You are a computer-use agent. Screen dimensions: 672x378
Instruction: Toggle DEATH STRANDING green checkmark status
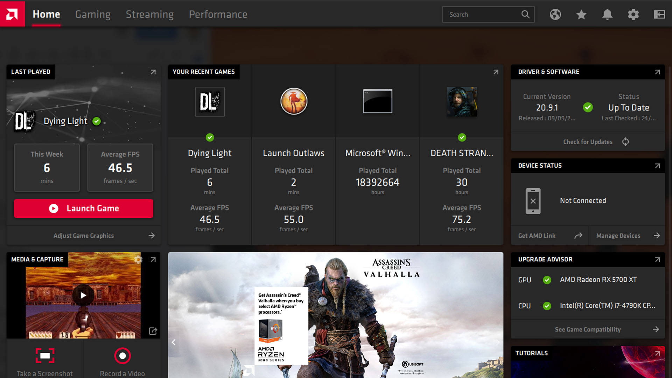point(462,138)
